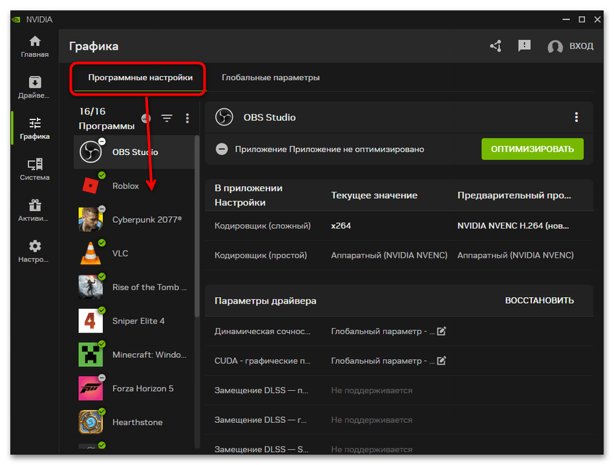
Task: Open three-dot menu of program list
Action: (x=187, y=118)
